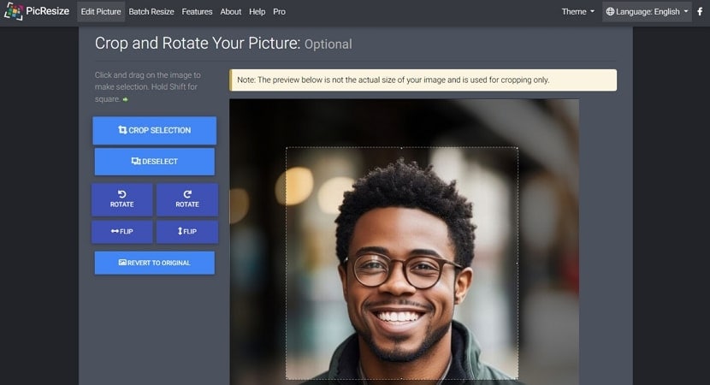Click the globe icon beside Language
The height and width of the screenshot is (385, 710).
610,12
